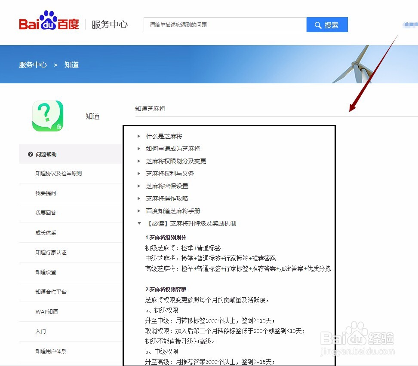Expand the arrow beside 芝麻将权限划分及变更
This screenshot has height=366, width=418.
click(x=138, y=161)
